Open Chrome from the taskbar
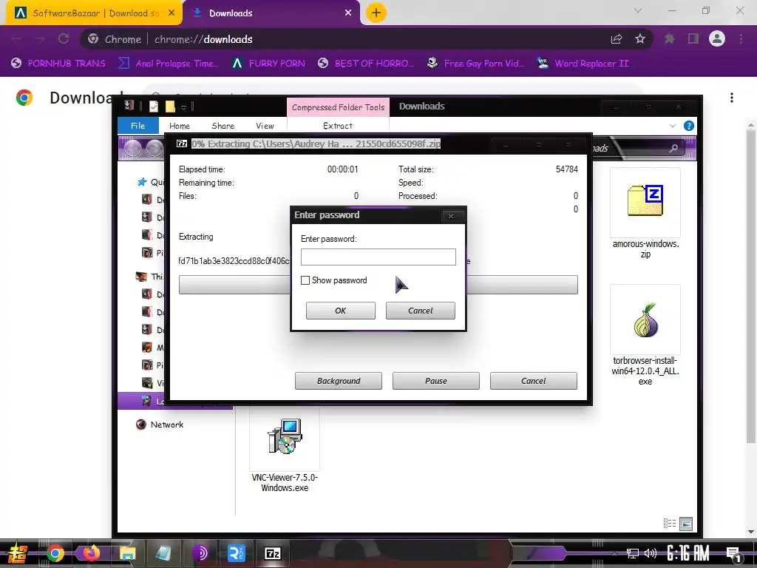Image resolution: width=757 pixels, height=568 pixels. pyautogui.click(x=55, y=553)
